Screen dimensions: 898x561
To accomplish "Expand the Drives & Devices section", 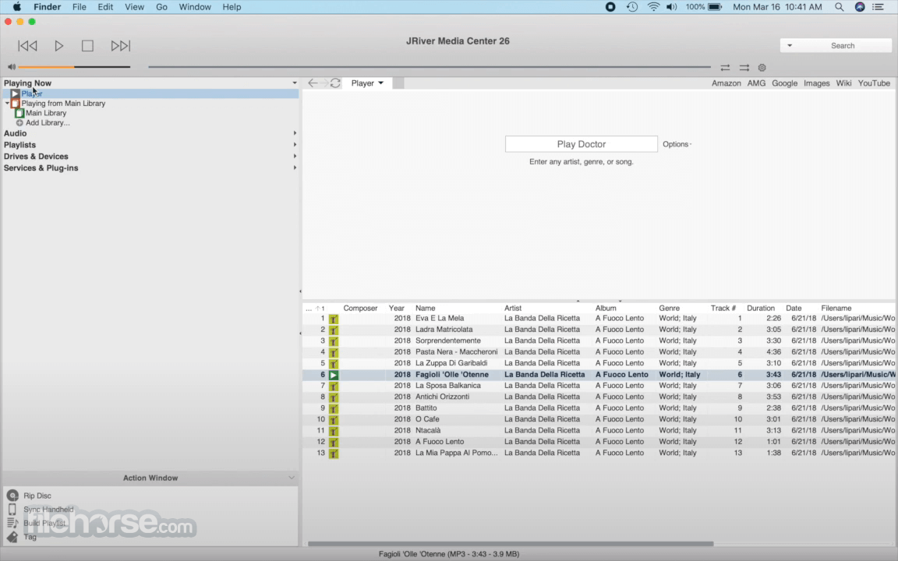I will (295, 157).
